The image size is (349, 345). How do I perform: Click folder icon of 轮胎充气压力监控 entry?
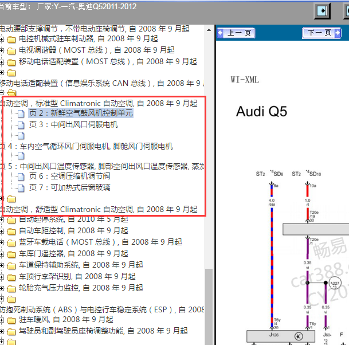click(x=11, y=289)
